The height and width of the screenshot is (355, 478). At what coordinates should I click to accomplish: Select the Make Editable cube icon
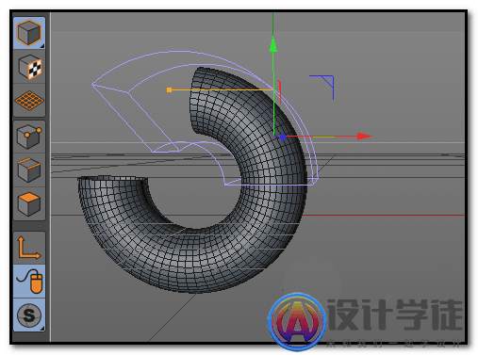tap(29, 33)
